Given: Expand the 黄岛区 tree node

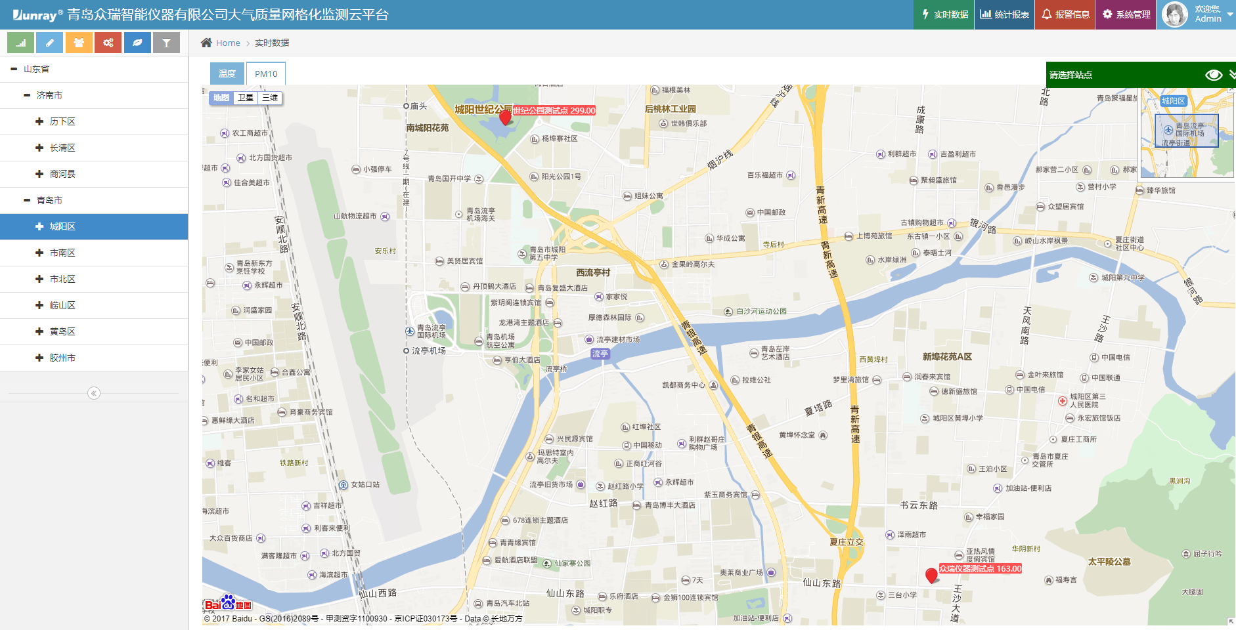Looking at the screenshot, I should (39, 331).
